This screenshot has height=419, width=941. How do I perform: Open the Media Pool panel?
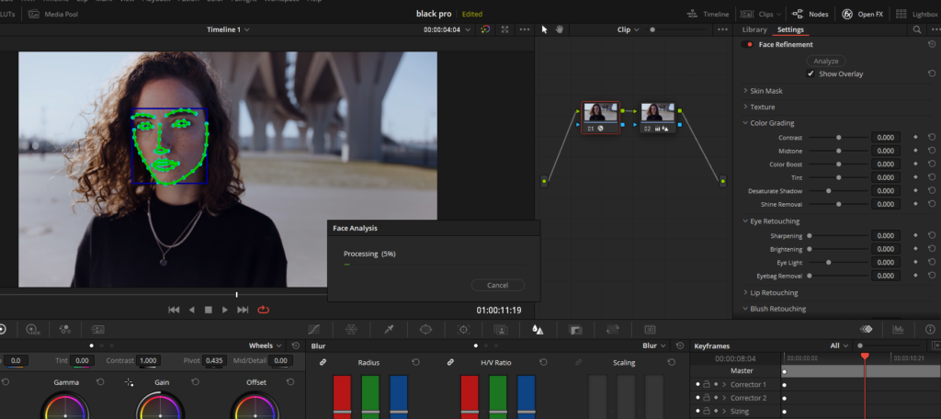[x=52, y=14]
